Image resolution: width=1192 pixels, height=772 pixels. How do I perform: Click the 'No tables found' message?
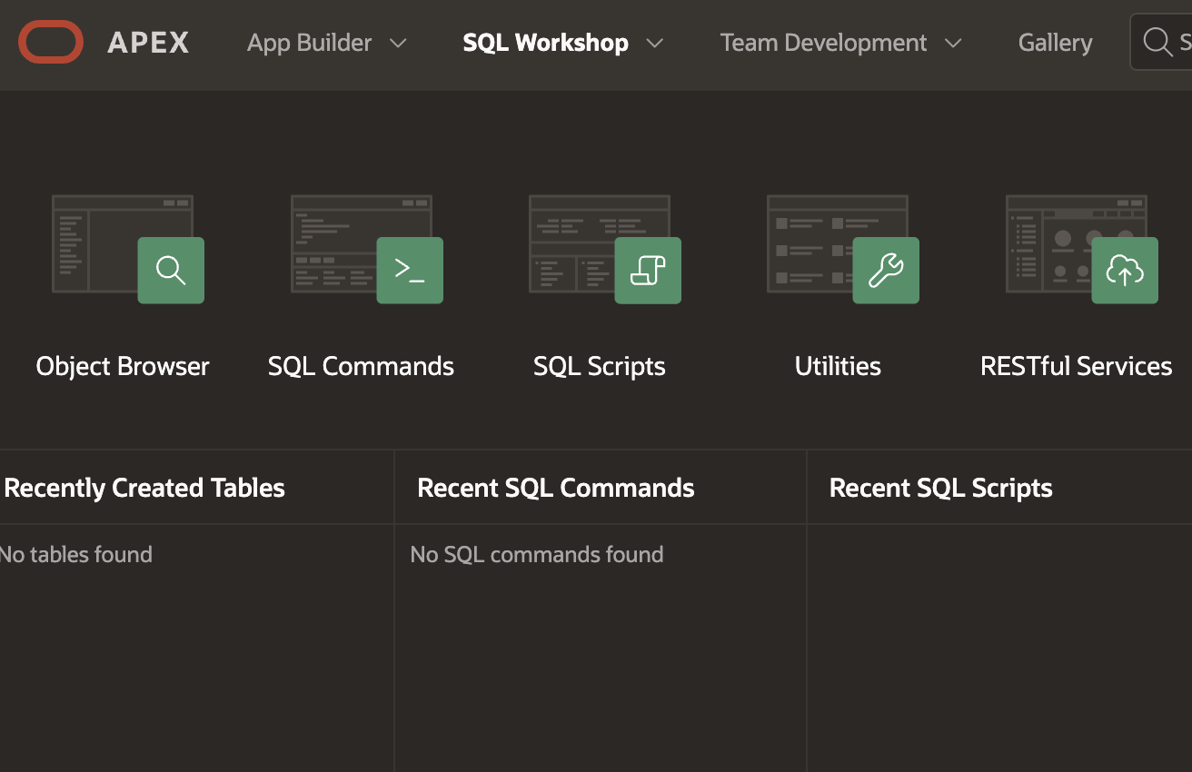pyautogui.click(x=76, y=554)
